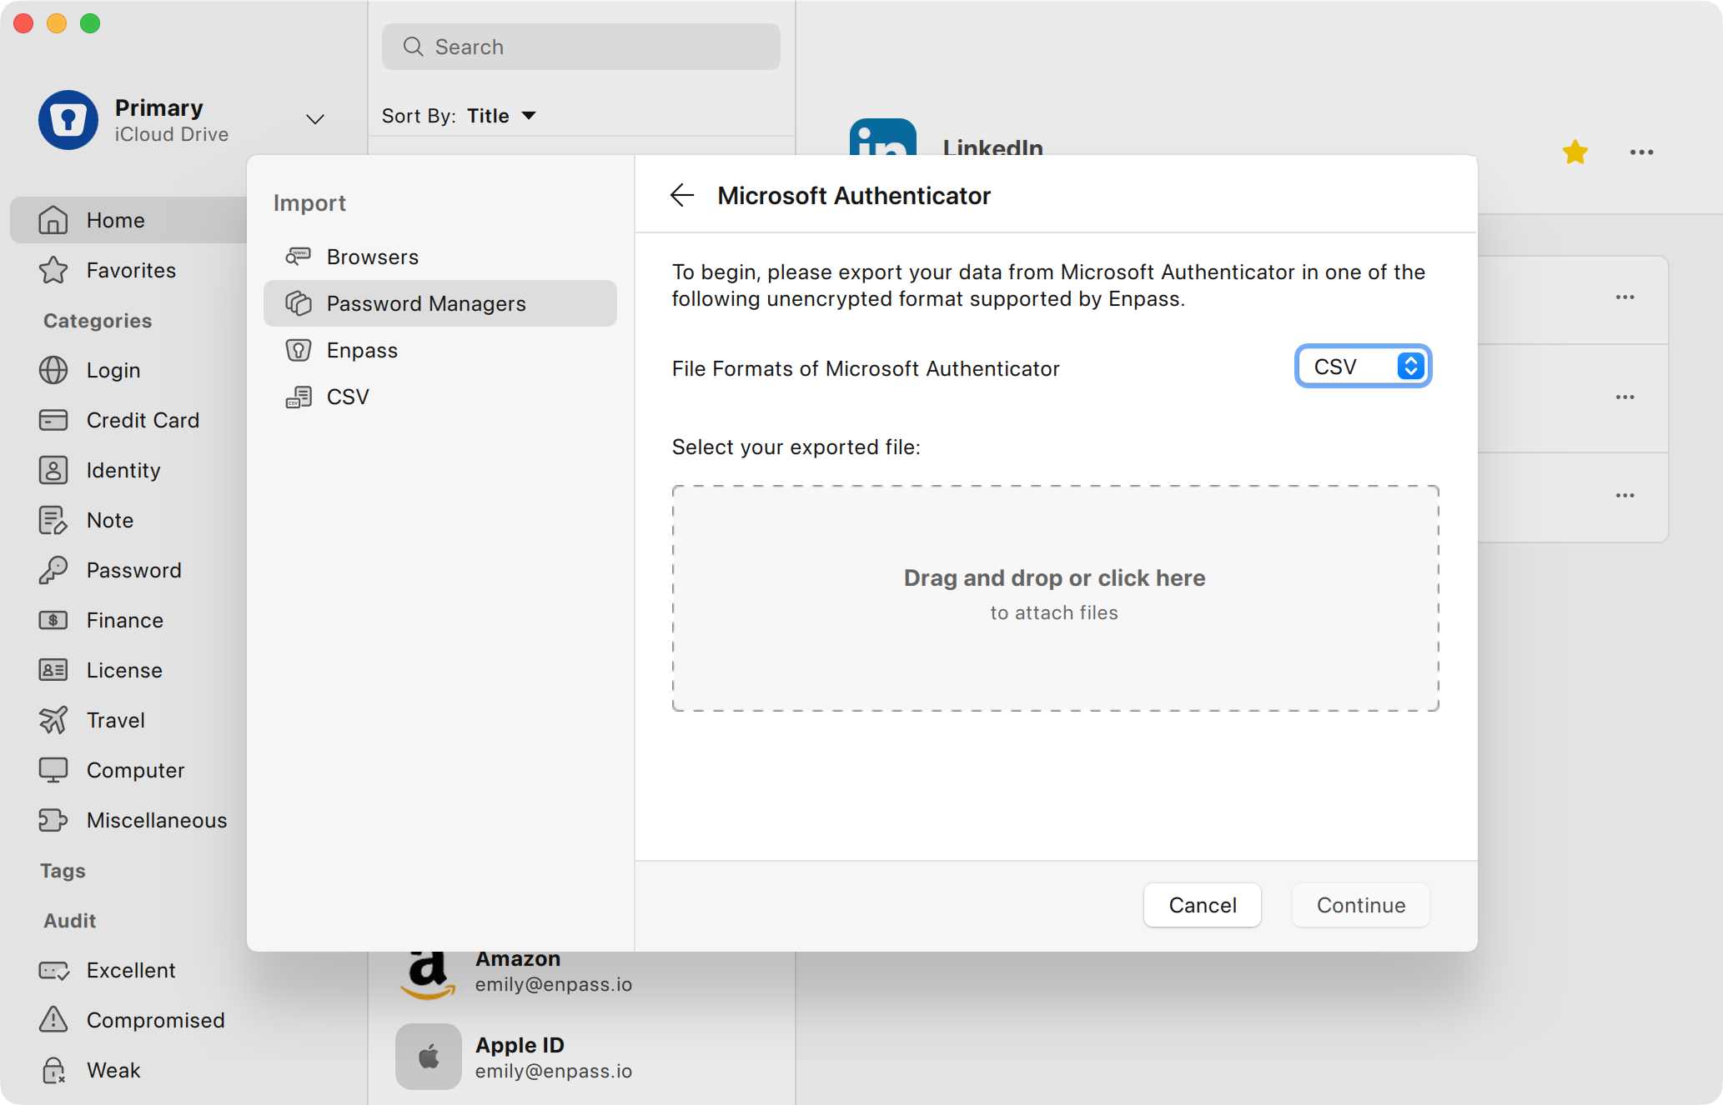
Task: Open the Login category
Action: coord(129,370)
